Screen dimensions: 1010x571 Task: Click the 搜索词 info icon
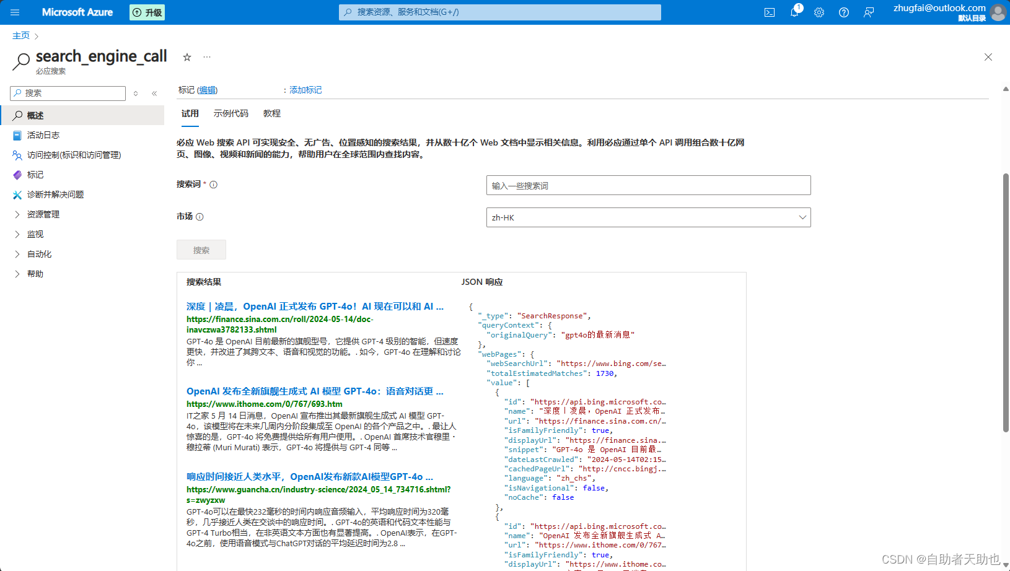click(x=214, y=185)
